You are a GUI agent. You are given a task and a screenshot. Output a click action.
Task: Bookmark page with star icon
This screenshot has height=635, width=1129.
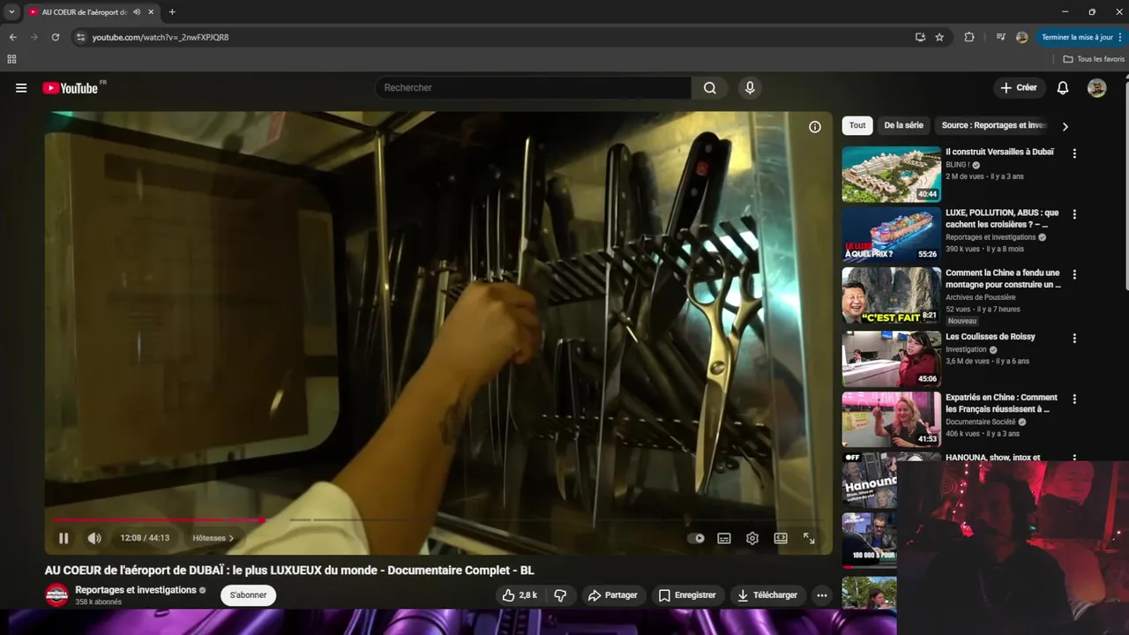(x=939, y=37)
